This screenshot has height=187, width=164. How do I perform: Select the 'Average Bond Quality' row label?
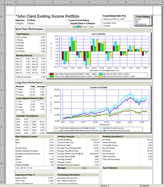[66, 156]
